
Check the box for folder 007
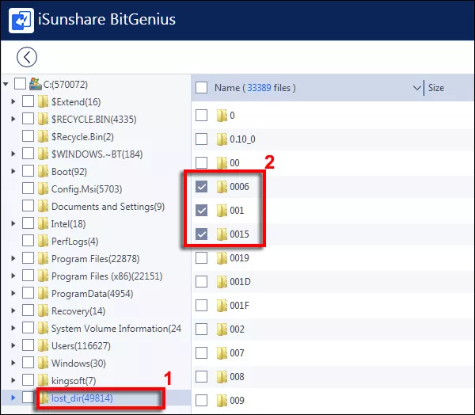point(201,353)
